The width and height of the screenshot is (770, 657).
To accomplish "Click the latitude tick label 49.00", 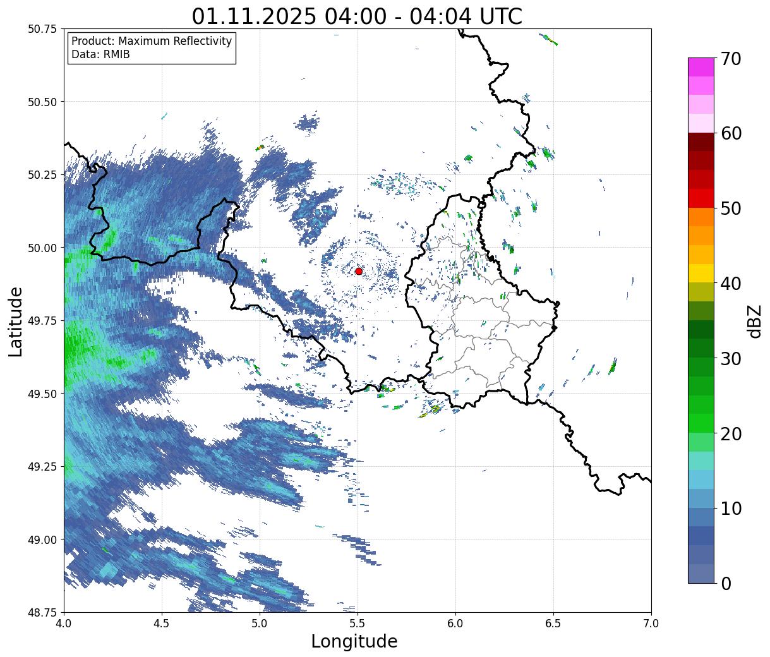I will [42, 539].
